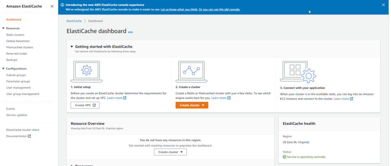This screenshot has width=391, height=166.
Task: Go to Parameter groups
Action: tap(18, 82)
